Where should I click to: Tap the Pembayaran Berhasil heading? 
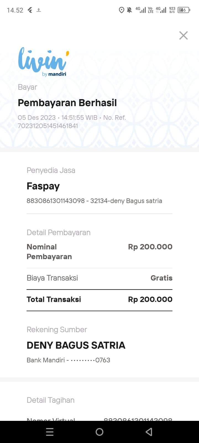pos(67,103)
